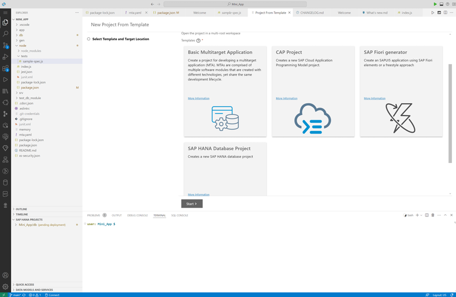Click Connect in the status bar
Image resolution: width=456 pixels, height=297 pixels.
(x=52, y=295)
